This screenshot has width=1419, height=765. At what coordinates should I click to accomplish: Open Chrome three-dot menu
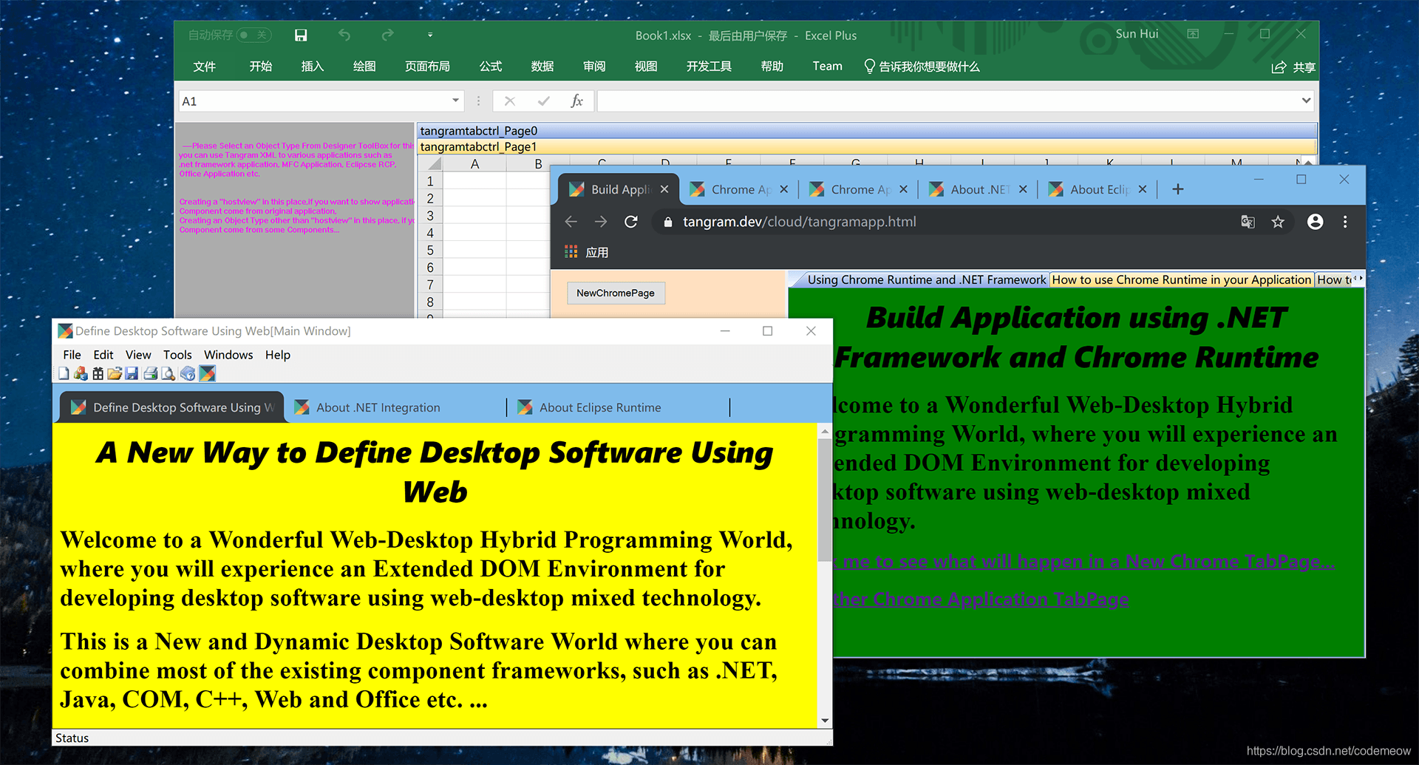pyautogui.click(x=1345, y=222)
